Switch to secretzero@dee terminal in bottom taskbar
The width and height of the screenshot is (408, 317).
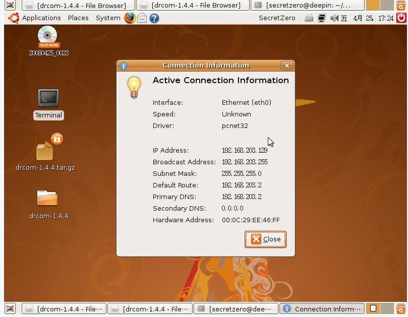(236, 309)
